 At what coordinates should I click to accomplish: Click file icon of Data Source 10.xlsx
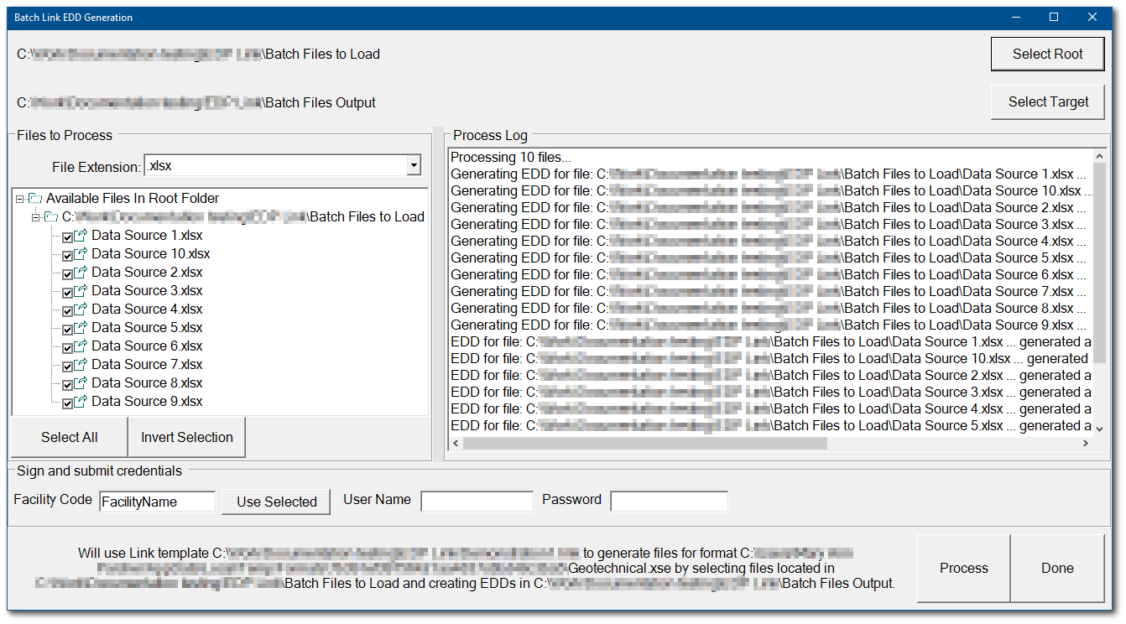click(x=81, y=254)
